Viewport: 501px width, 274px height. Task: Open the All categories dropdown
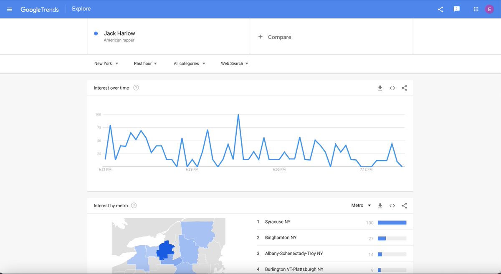coord(190,63)
